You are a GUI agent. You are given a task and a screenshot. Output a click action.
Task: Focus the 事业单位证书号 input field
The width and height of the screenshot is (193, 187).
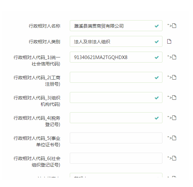[x=116, y=138]
